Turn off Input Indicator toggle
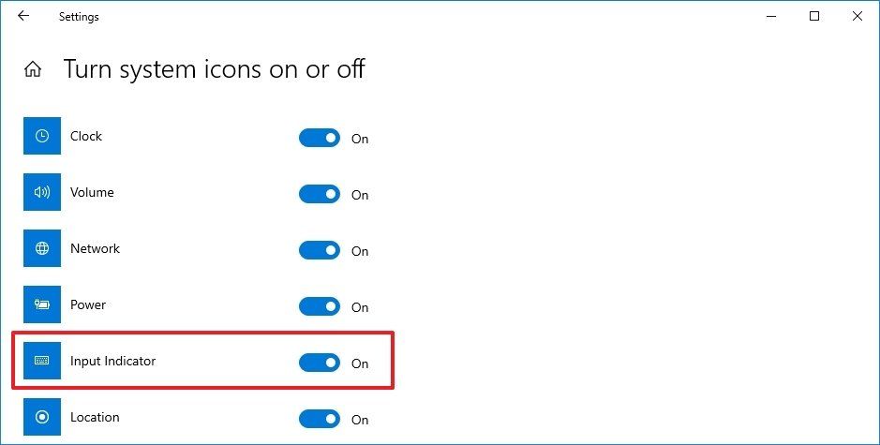The image size is (880, 445). tap(320, 363)
